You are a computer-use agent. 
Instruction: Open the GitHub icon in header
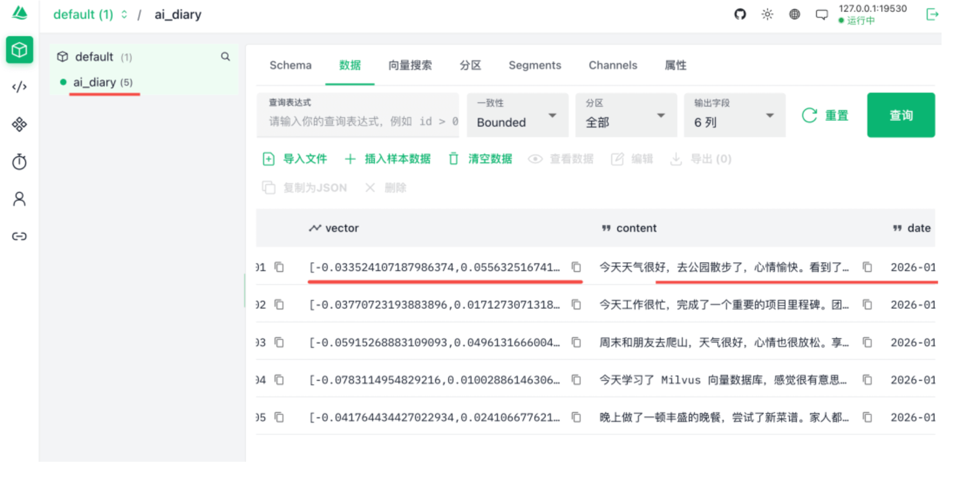click(740, 14)
